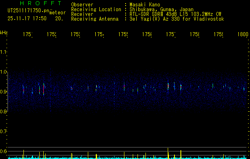Click the tallest yellow intensity spike before 1757
Viewport: 250px width, 159px height.
point(168,153)
